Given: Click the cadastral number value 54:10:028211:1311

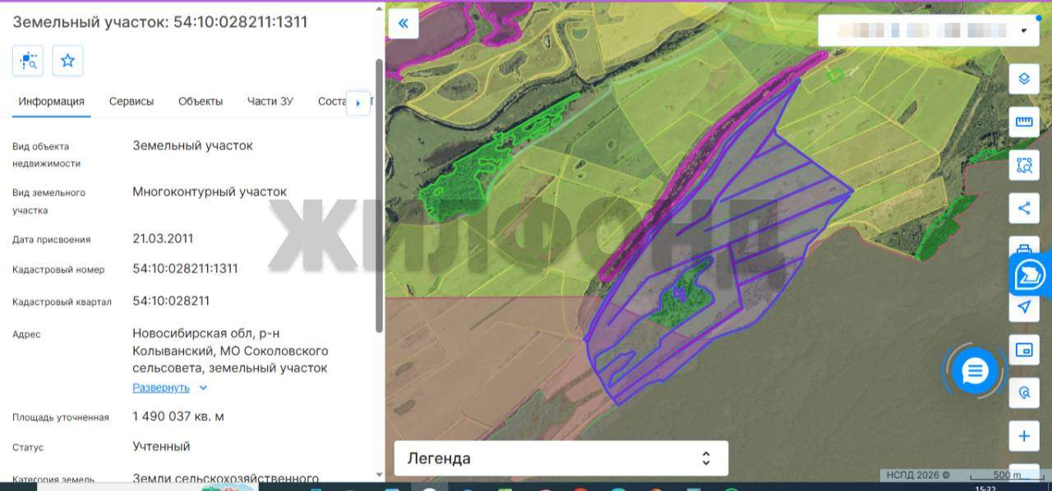Looking at the screenshot, I should [186, 268].
